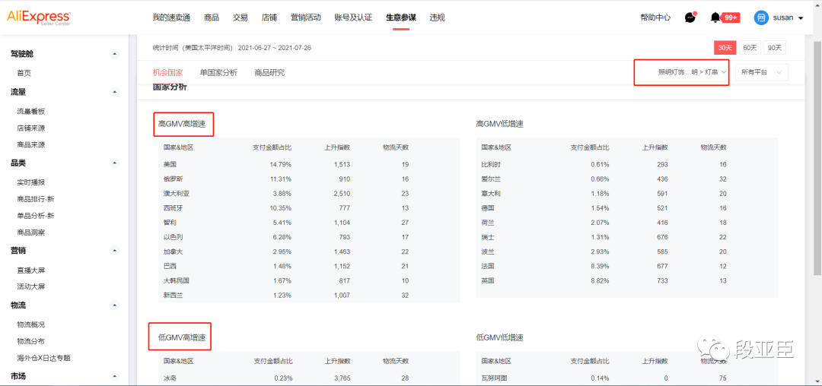Open the 营销活动 top menu
822x386 pixels.
(306, 17)
